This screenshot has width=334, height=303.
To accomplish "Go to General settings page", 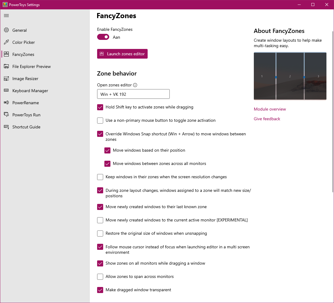I will [19, 30].
